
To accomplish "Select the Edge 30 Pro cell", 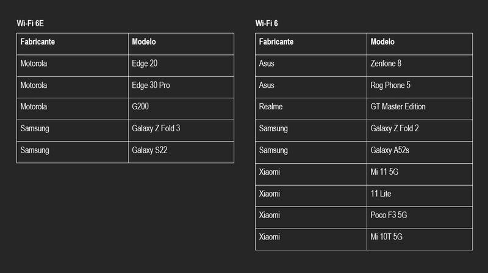I will point(181,87).
